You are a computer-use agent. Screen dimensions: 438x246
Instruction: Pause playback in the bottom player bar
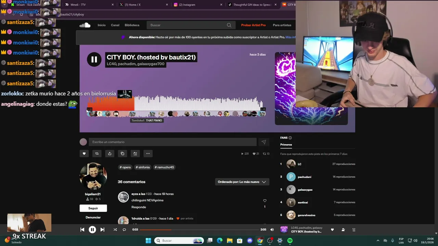[x=92, y=230]
